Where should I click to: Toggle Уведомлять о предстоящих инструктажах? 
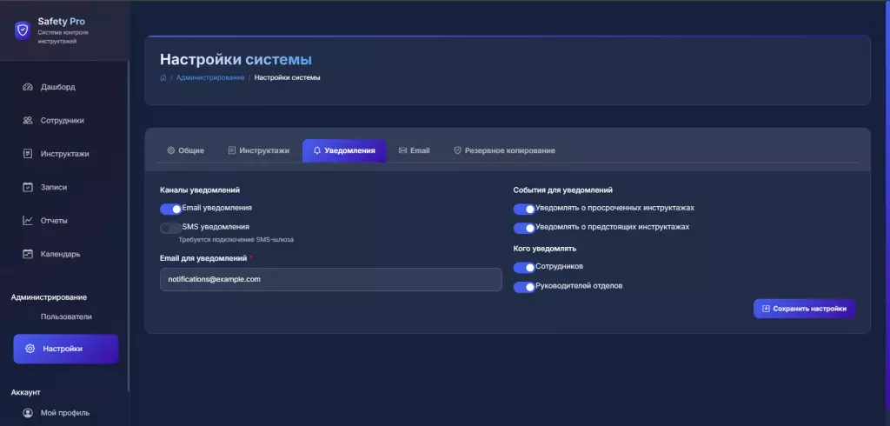tap(523, 228)
